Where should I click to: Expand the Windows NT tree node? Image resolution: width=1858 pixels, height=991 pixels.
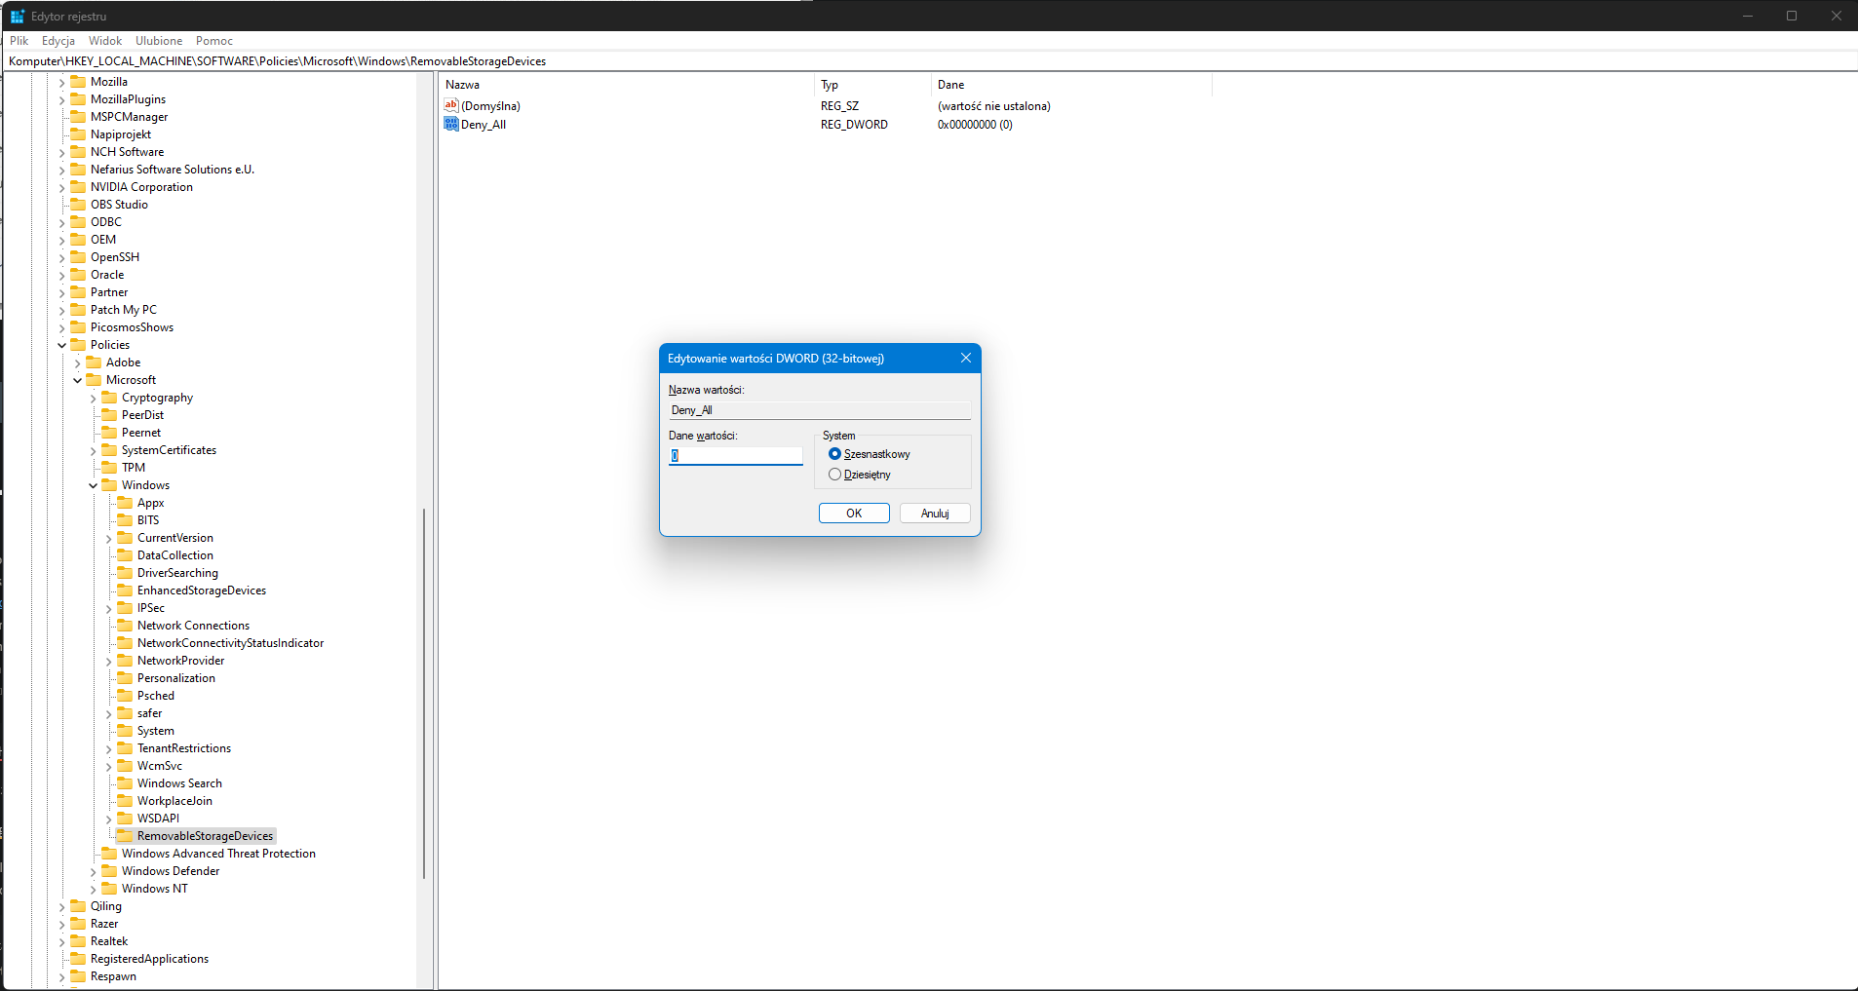click(x=94, y=889)
